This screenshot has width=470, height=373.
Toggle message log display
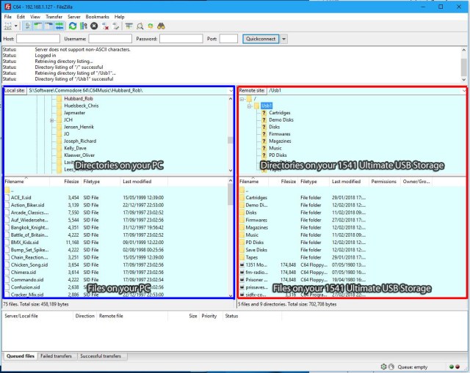27,26
